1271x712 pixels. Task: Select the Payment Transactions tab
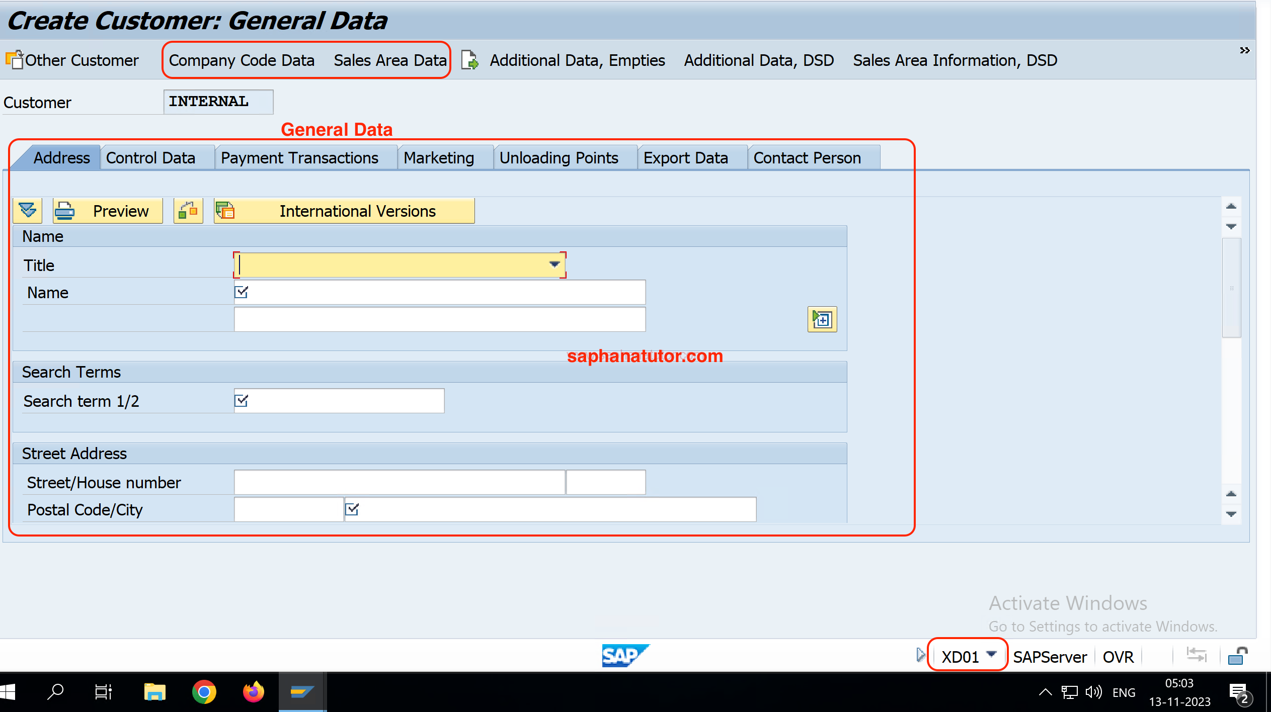tap(299, 157)
